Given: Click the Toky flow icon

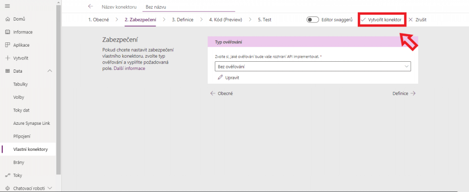Looking at the screenshot, I should pos(7,175).
